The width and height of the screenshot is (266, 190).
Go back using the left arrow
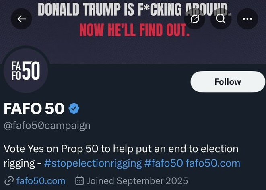[x=21, y=19]
